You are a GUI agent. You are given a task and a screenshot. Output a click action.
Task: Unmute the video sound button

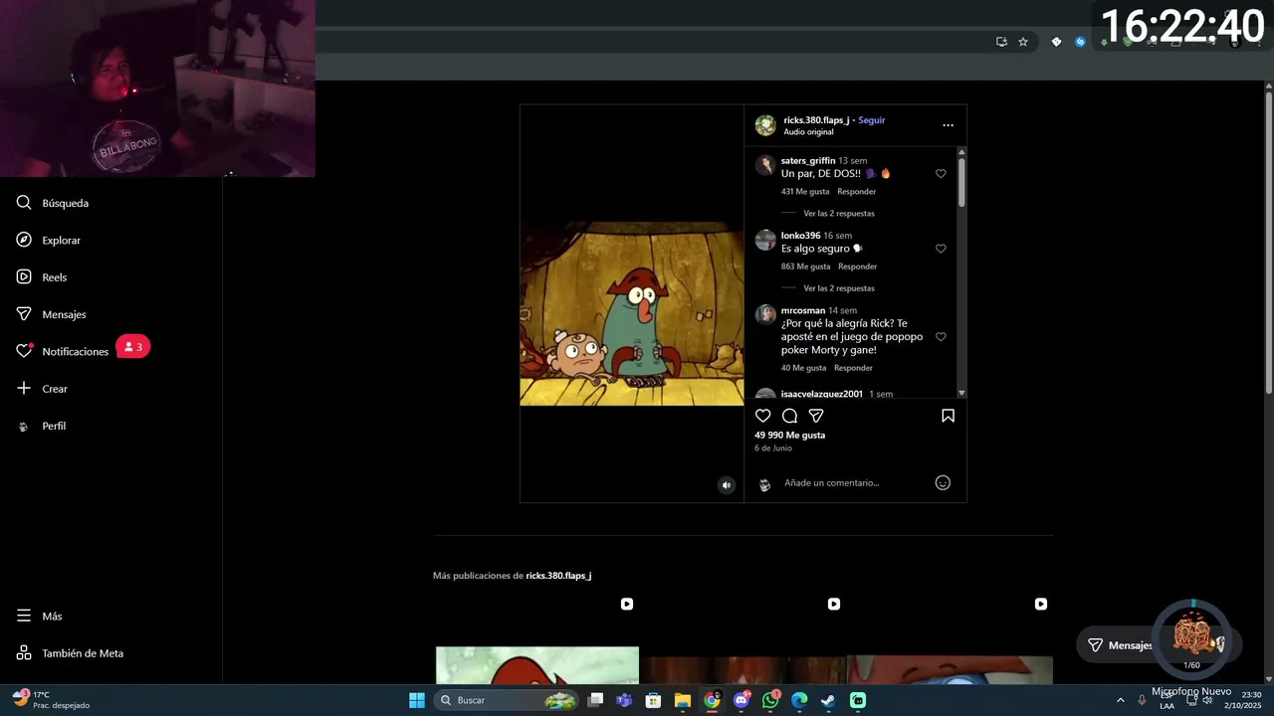click(726, 485)
